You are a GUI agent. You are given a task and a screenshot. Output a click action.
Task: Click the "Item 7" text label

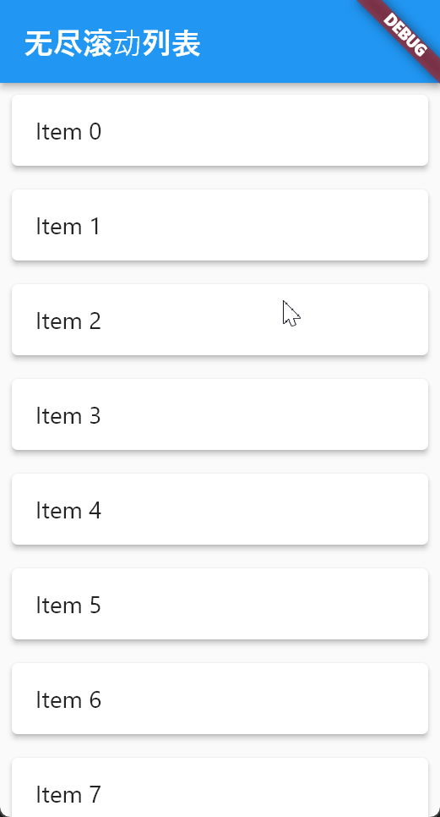click(68, 795)
